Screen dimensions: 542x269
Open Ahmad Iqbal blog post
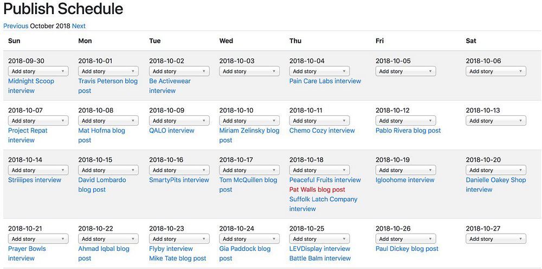click(104, 253)
